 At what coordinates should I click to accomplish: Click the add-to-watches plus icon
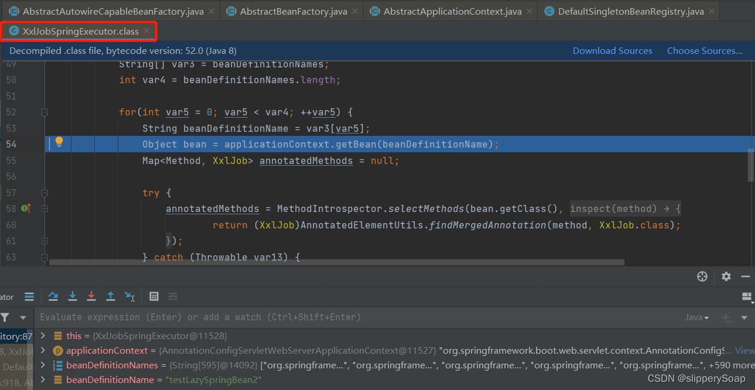[x=726, y=318]
